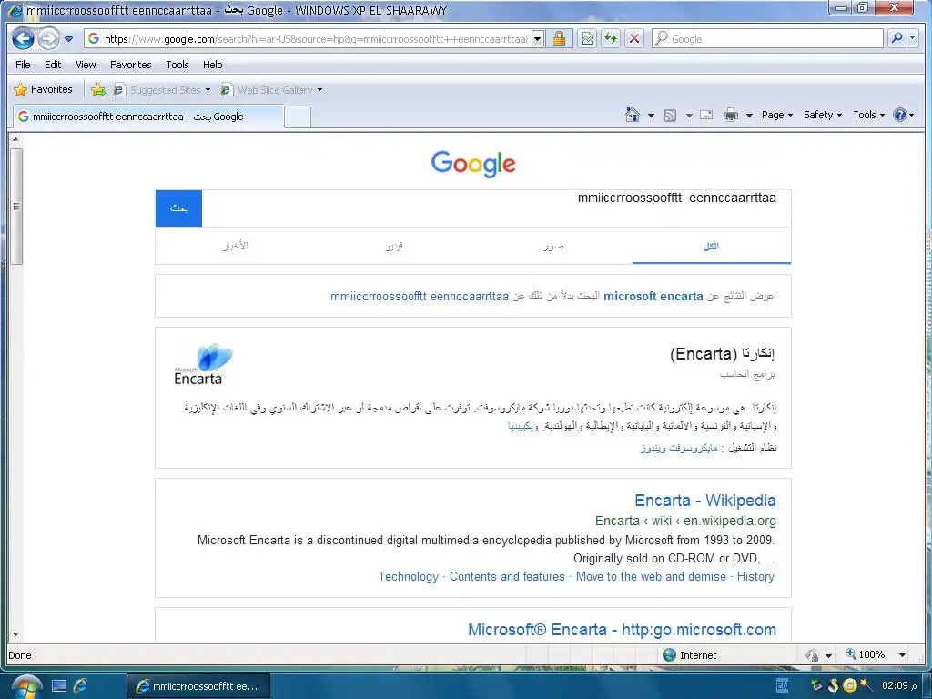Open the Encarta - Wikipedia result
This screenshot has width=932, height=699.
(705, 501)
